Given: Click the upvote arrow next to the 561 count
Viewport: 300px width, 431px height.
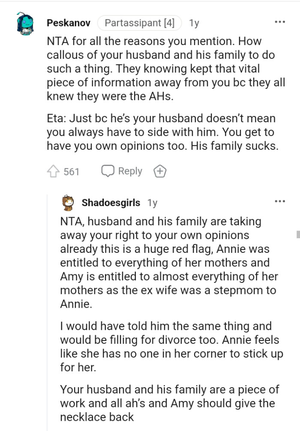Looking at the screenshot, I should tap(53, 171).
